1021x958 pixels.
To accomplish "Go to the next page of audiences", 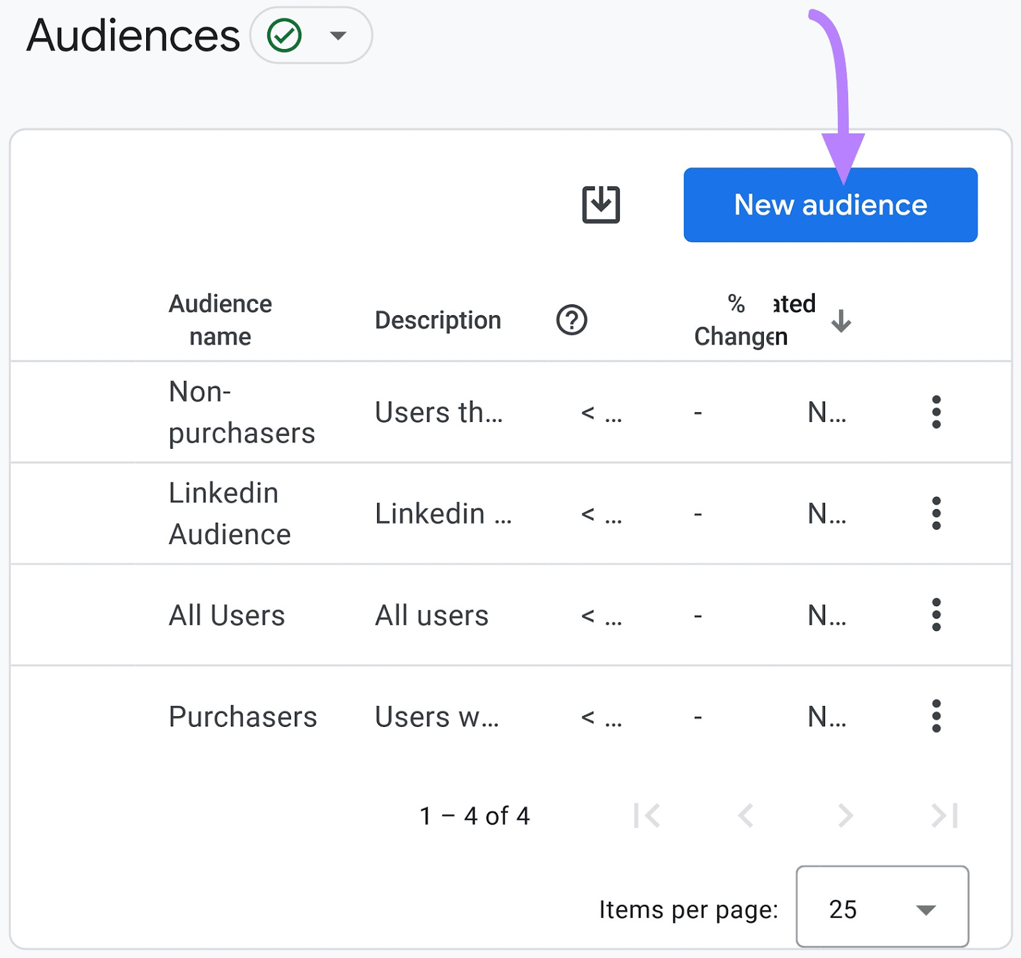I will [846, 815].
